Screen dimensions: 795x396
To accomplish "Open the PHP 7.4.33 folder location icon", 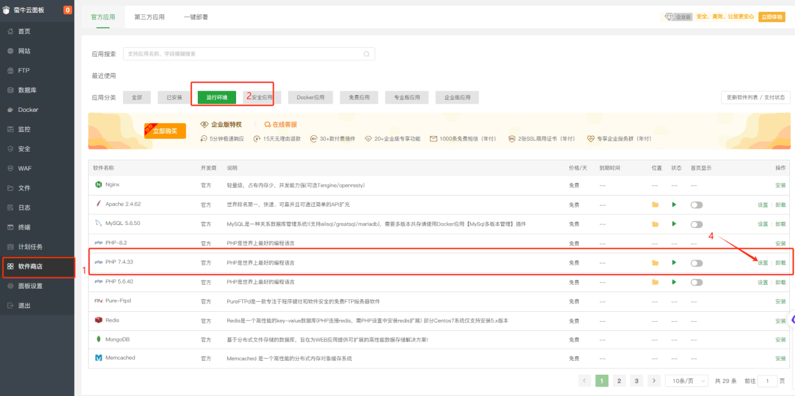I will 655,263.
